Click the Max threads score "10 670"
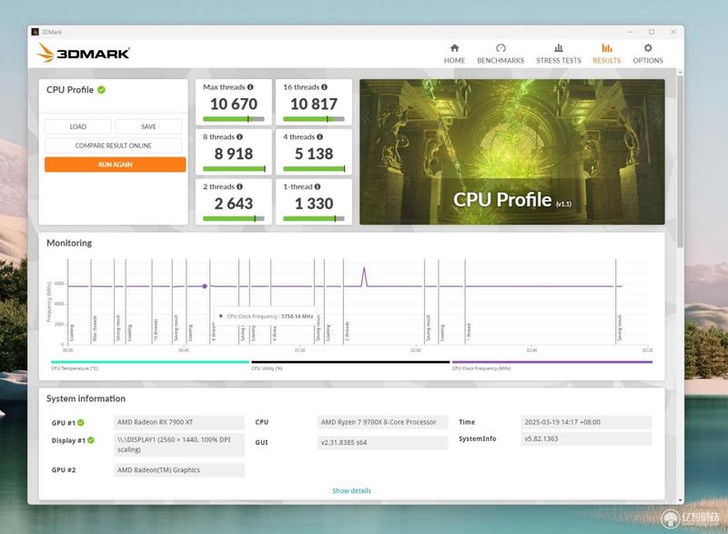The height and width of the screenshot is (534, 728). click(234, 104)
